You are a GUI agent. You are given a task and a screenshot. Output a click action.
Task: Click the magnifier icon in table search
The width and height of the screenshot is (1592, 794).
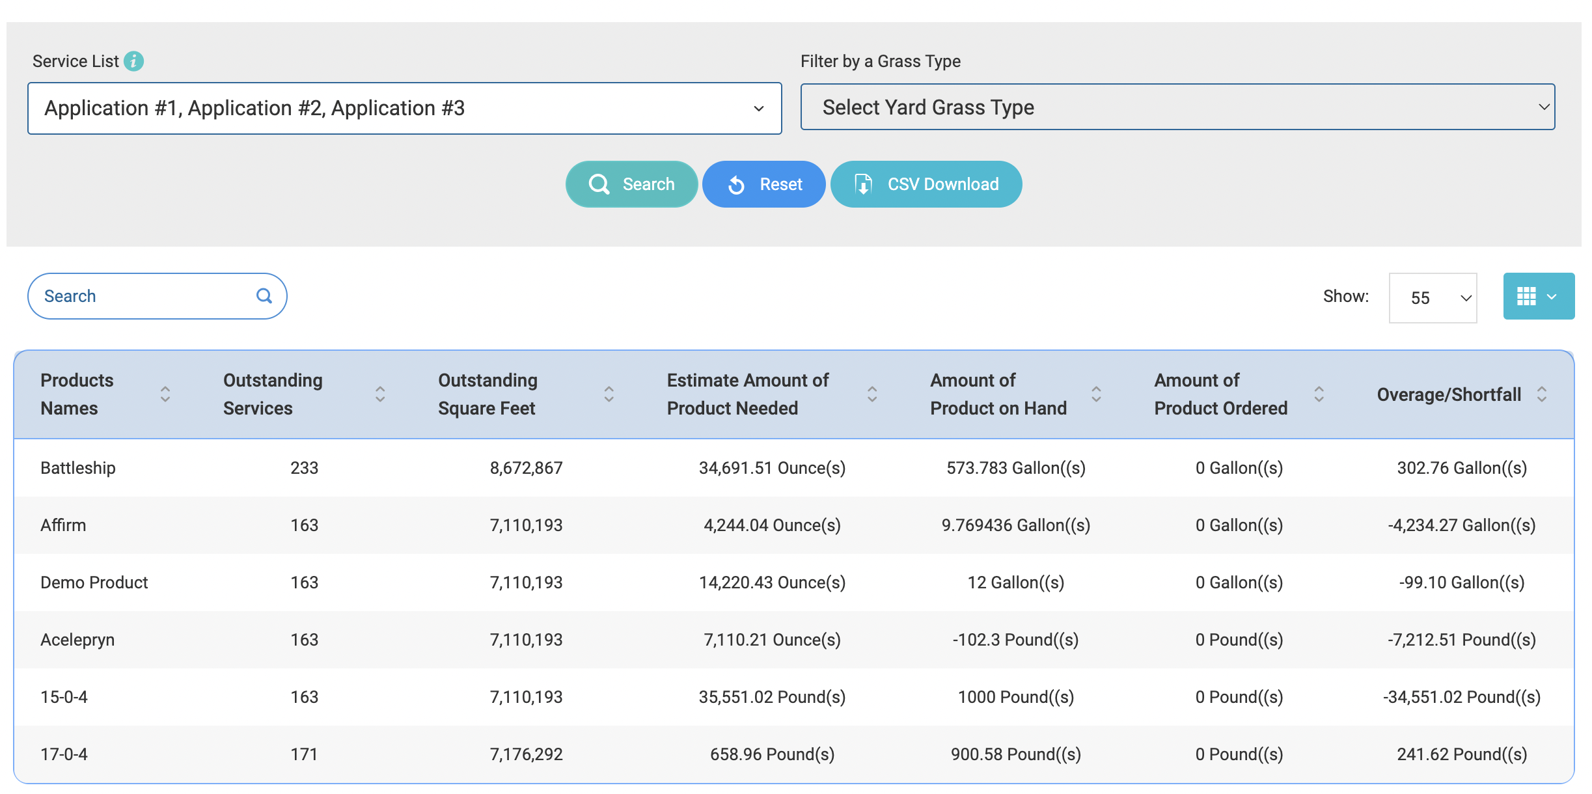click(264, 296)
